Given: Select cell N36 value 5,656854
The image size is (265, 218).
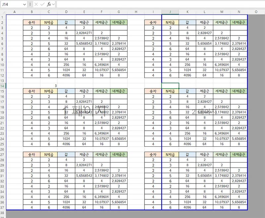Looking at the screenshot, I should (239, 202).
